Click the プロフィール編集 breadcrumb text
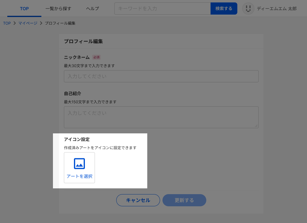The height and width of the screenshot is (223, 307). click(x=60, y=23)
